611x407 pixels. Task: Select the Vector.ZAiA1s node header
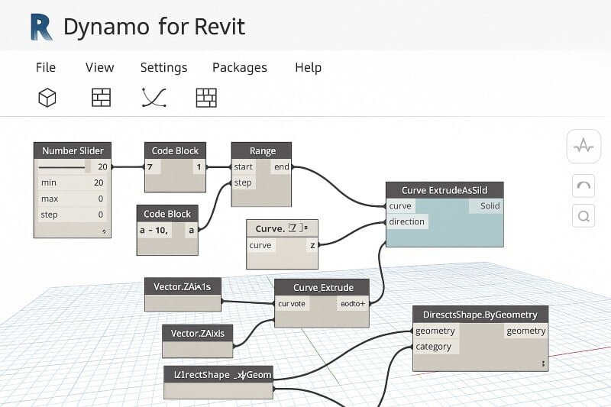click(x=183, y=286)
